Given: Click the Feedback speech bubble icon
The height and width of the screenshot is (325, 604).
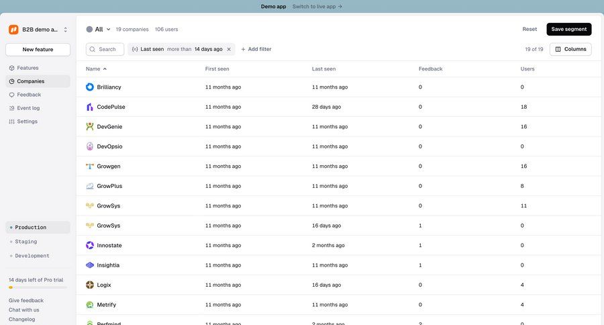Looking at the screenshot, I should pos(11,95).
